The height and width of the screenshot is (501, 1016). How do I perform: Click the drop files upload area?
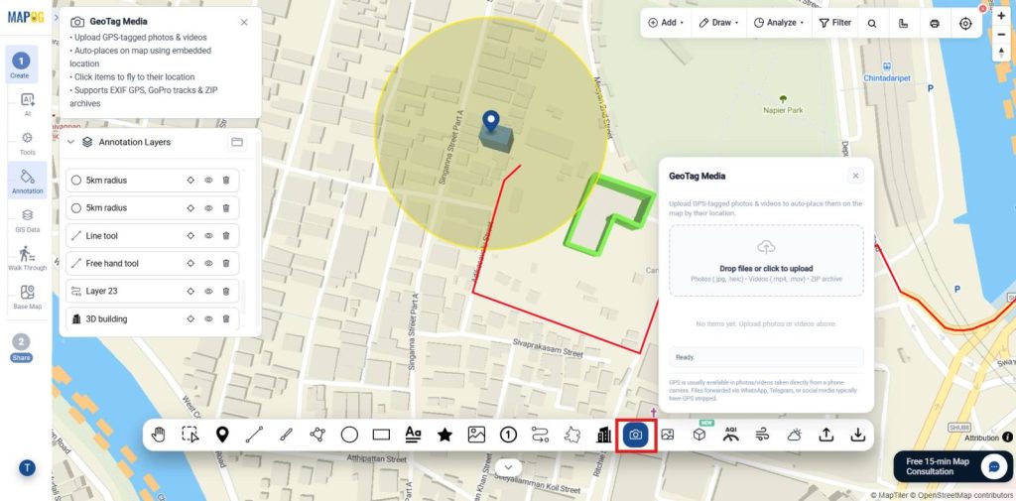[x=766, y=261]
